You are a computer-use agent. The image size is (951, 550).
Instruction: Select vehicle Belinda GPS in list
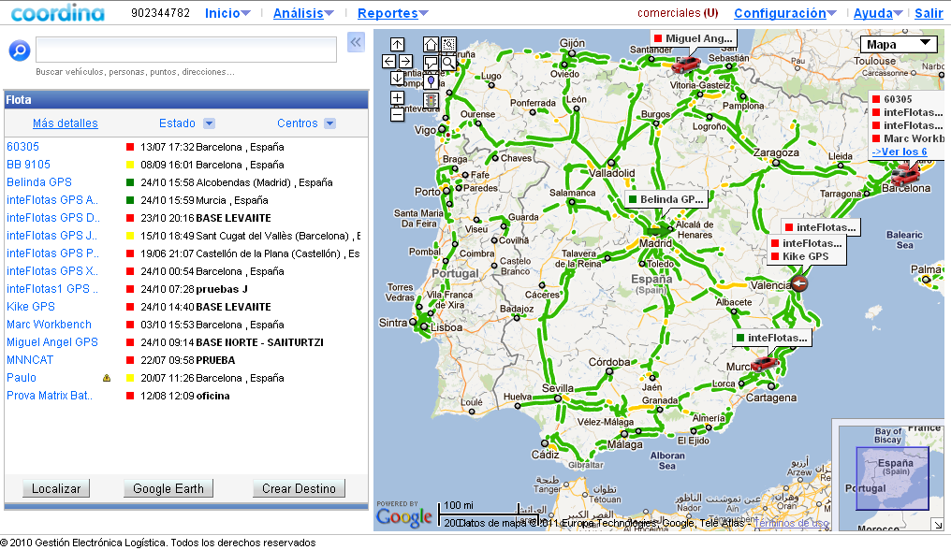pyautogui.click(x=38, y=181)
